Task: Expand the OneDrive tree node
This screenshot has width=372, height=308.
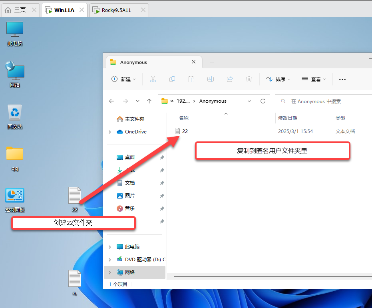Action: click(110, 132)
